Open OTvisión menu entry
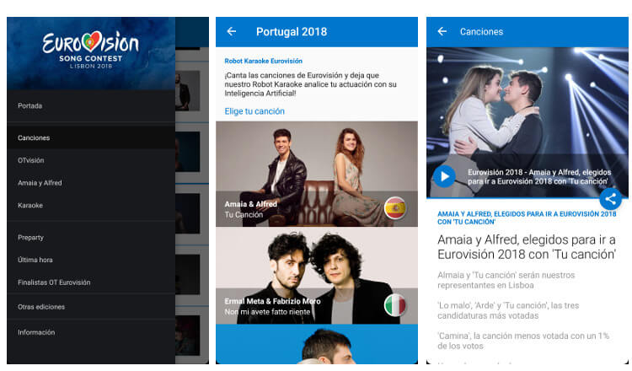The height and width of the screenshot is (371, 632). [x=91, y=160]
